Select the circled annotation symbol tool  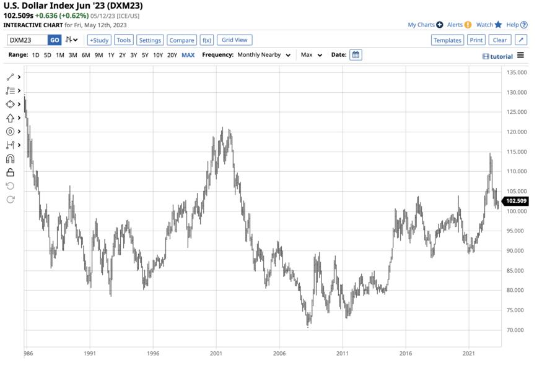click(10, 132)
